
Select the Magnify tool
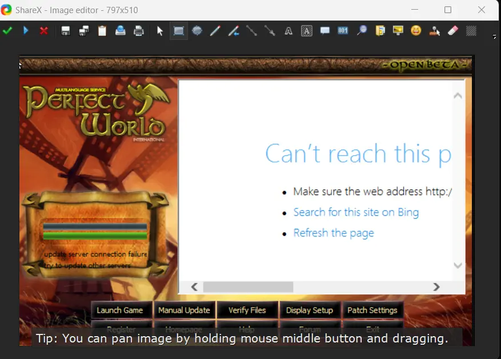click(x=362, y=31)
